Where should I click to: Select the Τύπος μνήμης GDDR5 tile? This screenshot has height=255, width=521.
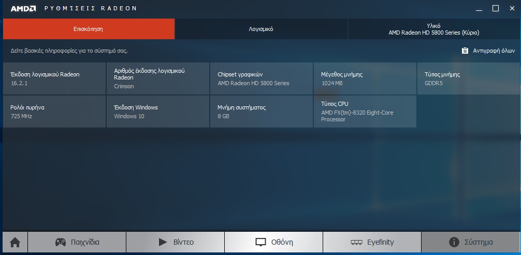[x=469, y=78]
